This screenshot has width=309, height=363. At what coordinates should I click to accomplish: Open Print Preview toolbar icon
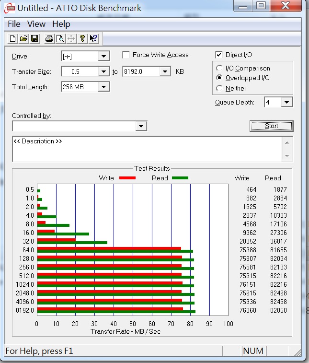click(x=60, y=38)
